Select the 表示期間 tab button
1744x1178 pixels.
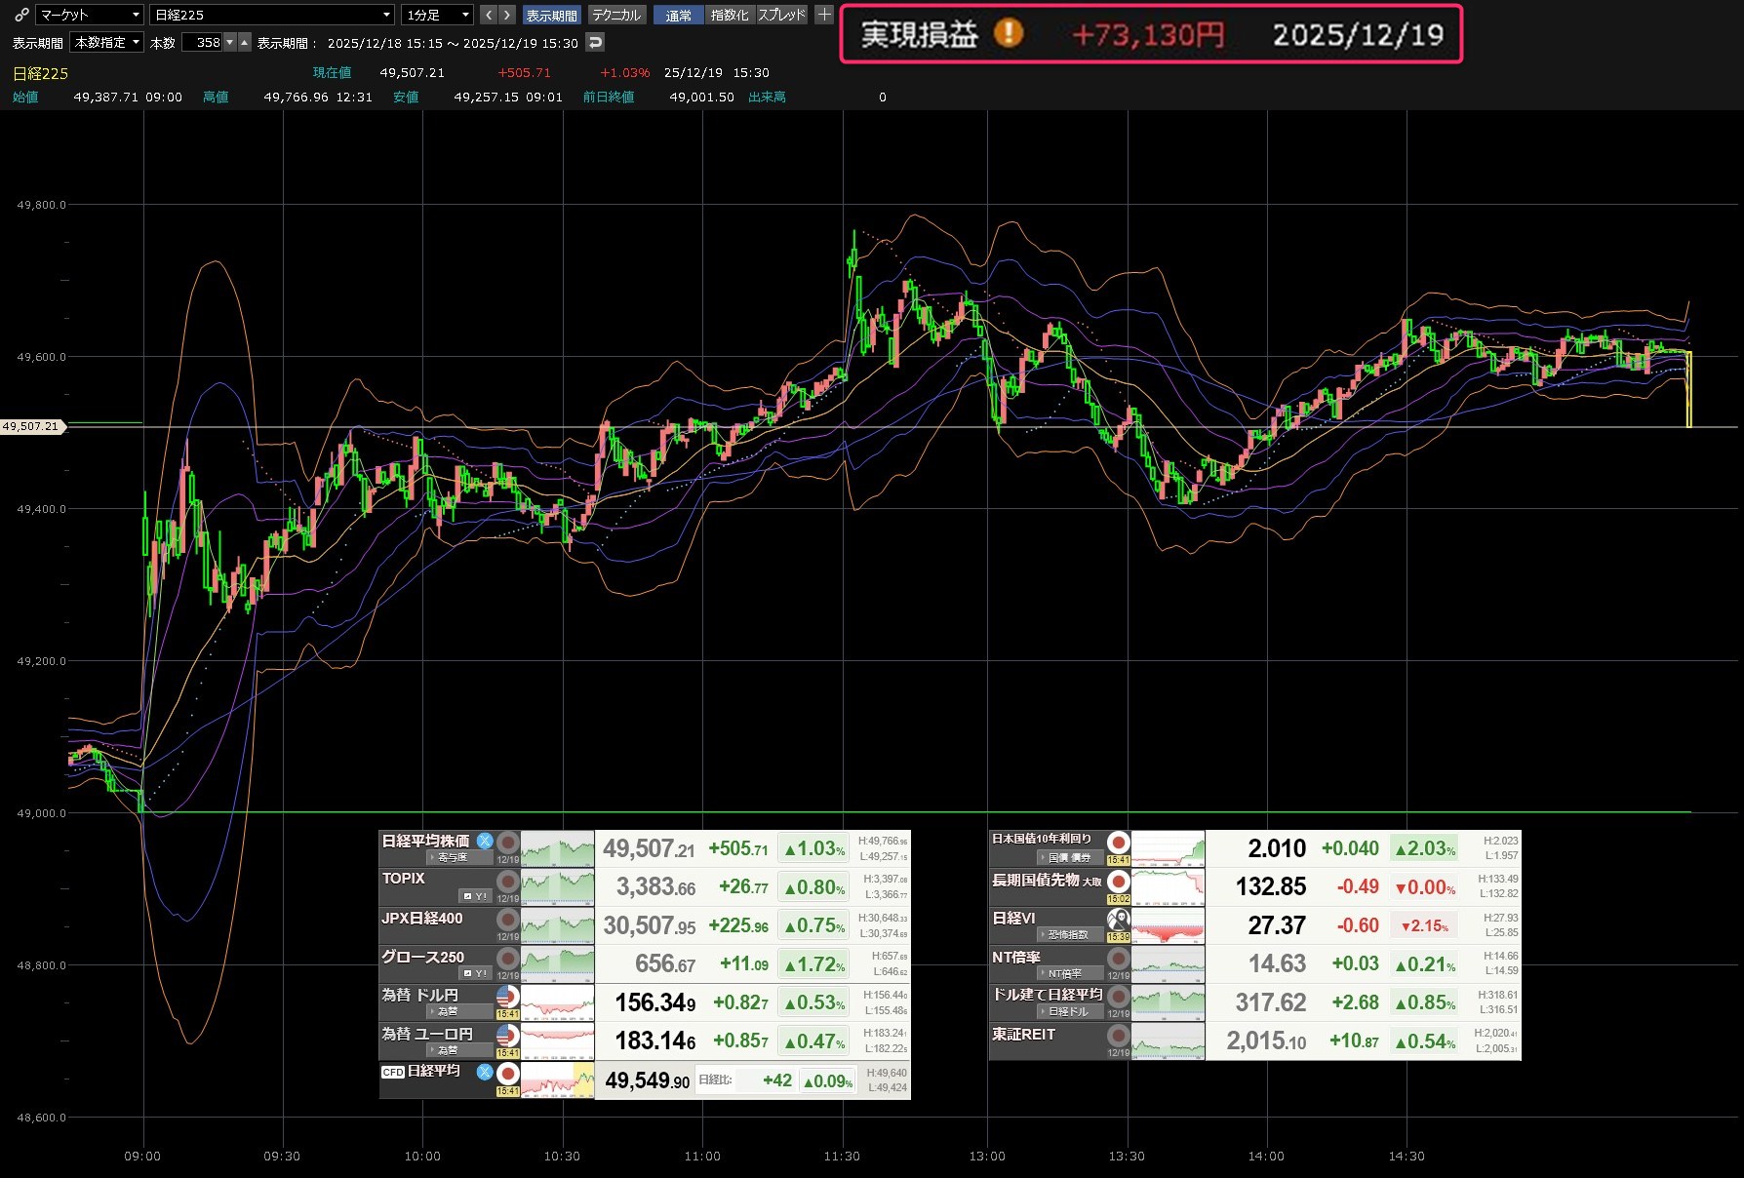(551, 15)
